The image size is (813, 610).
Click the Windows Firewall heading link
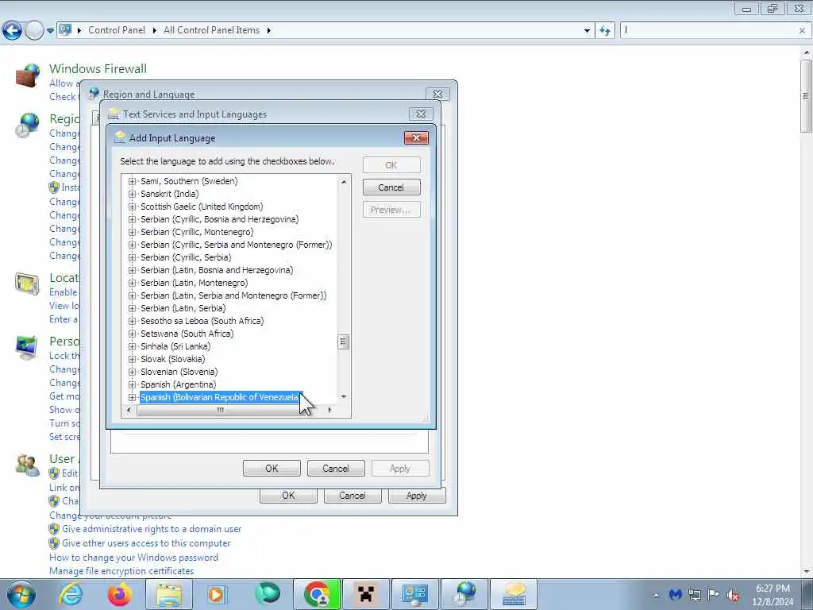[x=98, y=68]
